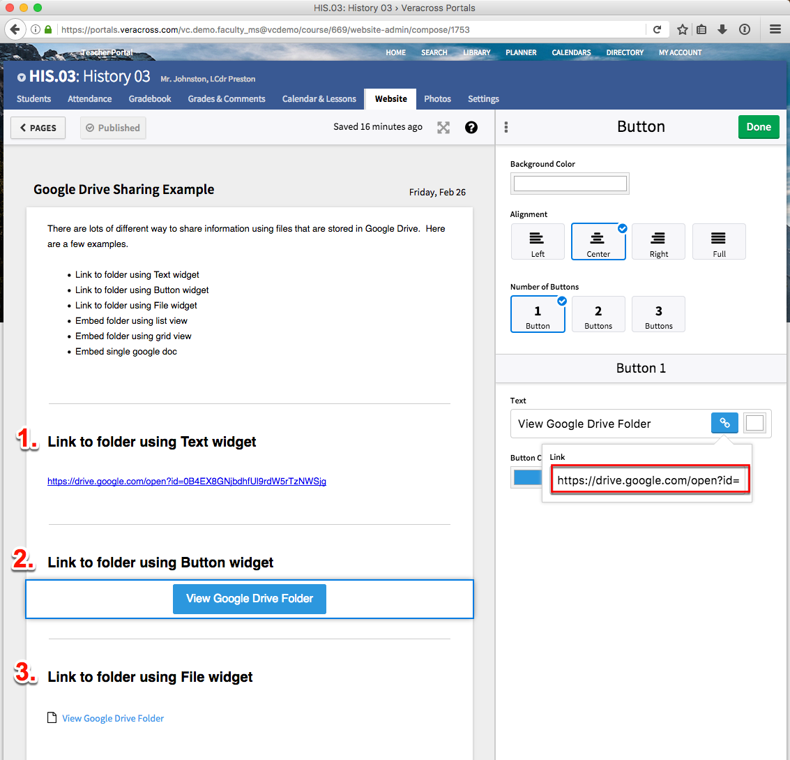Image resolution: width=790 pixels, height=760 pixels.
Task: Bookmark page with the star icon
Action: 683,29
